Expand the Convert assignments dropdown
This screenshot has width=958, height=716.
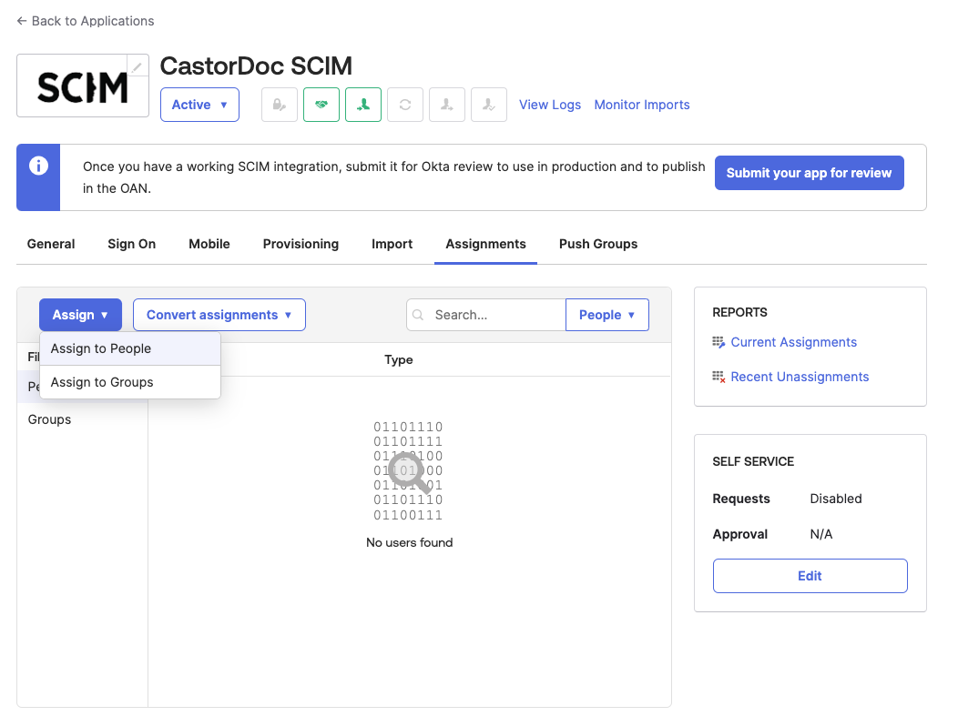coord(219,315)
